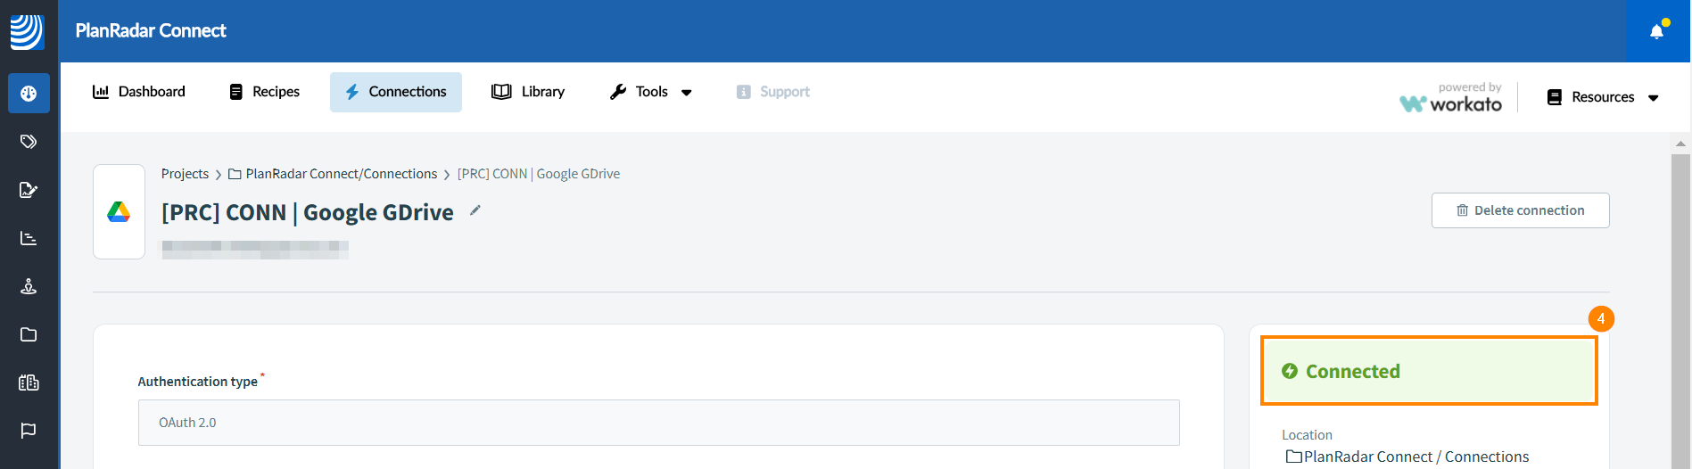Click the Support menu item
The image size is (1692, 469).
pyautogui.click(x=773, y=92)
